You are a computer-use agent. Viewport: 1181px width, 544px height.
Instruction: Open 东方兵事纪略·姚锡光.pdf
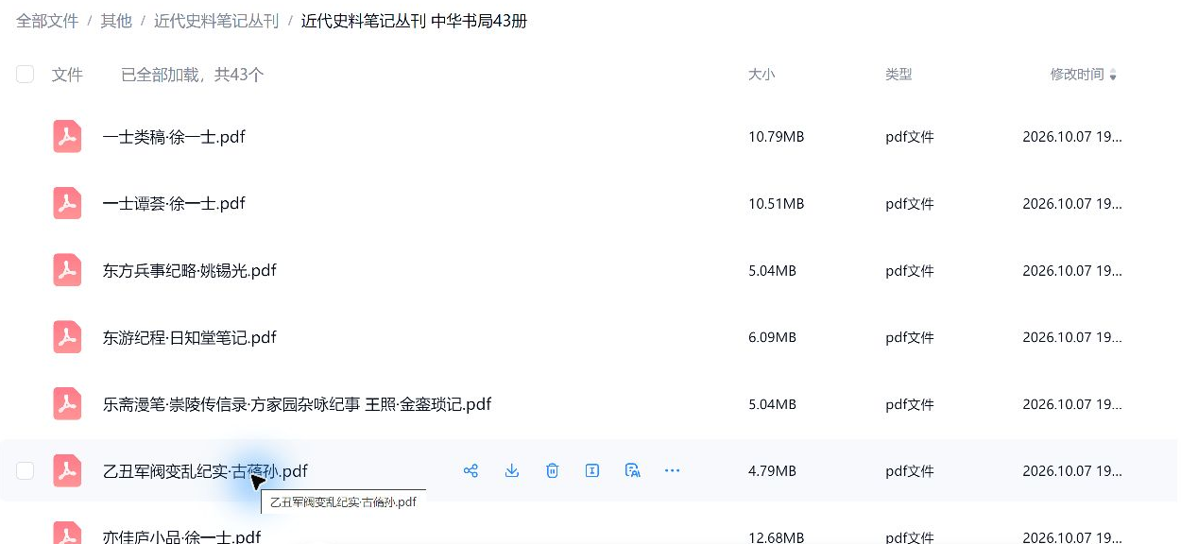190,271
